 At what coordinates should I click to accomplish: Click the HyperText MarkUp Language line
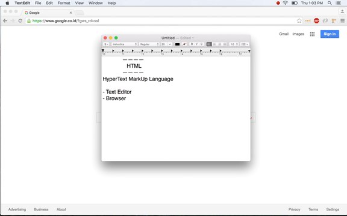coord(138,79)
